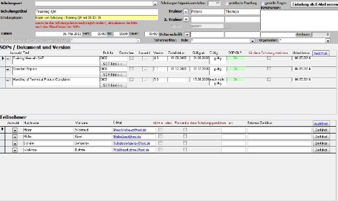The image size is (338, 201).
Task: Check 'Person für diese Schulung gestrichen' for Meier
Action: pyautogui.click(x=185, y=130)
